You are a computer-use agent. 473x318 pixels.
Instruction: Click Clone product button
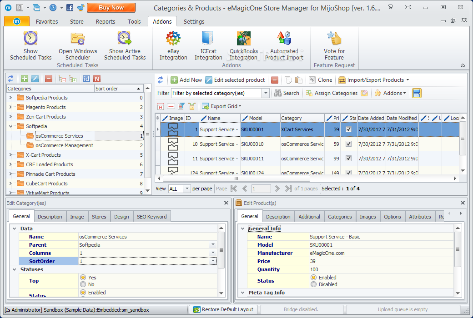click(x=320, y=80)
